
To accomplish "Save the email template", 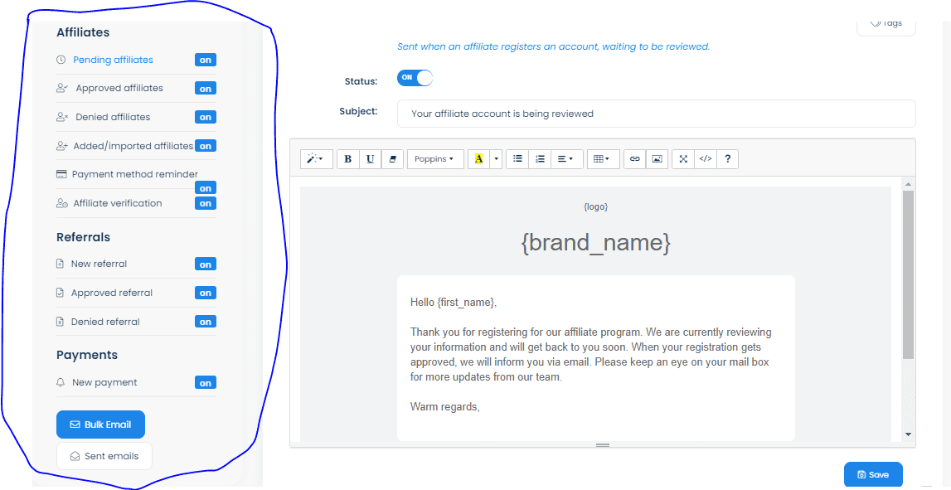I will (x=873, y=474).
